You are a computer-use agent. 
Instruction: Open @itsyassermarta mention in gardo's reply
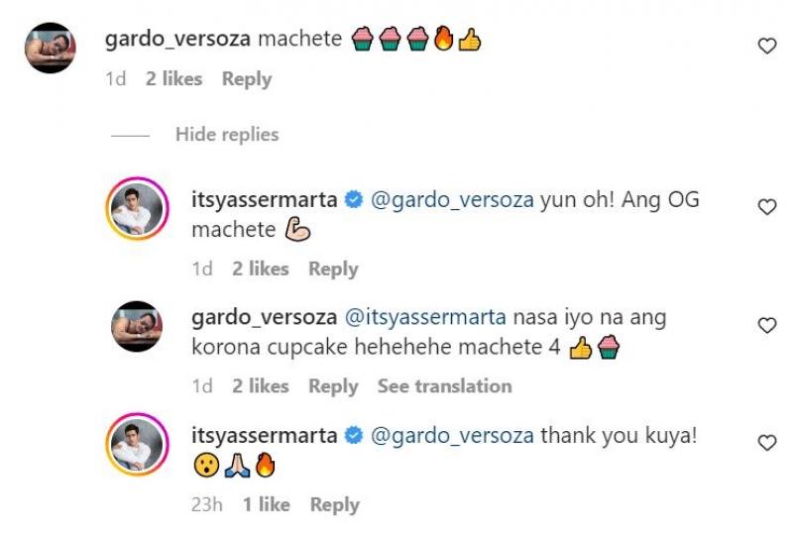click(x=425, y=317)
